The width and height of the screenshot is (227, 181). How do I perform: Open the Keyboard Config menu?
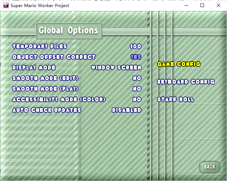tap(186, 82)
